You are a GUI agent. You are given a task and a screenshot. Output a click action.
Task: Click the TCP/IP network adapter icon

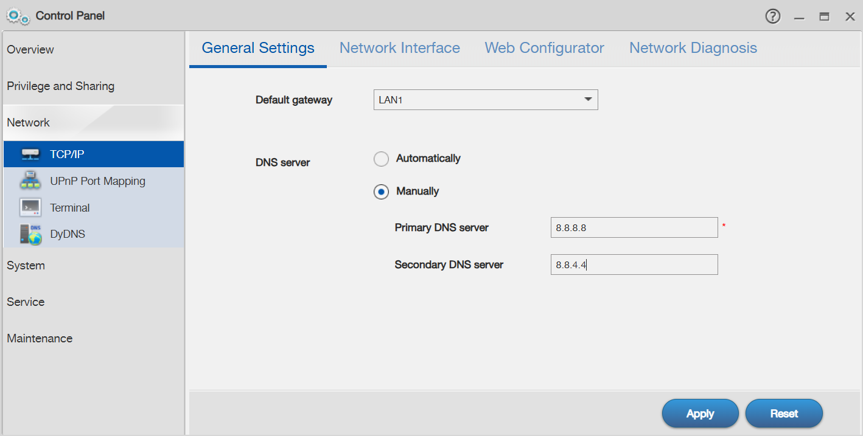[30, 154]
